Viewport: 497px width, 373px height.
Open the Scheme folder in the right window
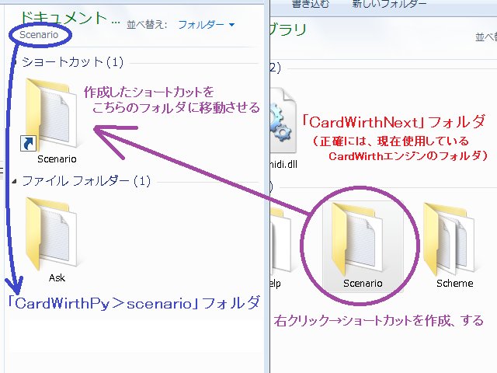(x=449, y=239)
